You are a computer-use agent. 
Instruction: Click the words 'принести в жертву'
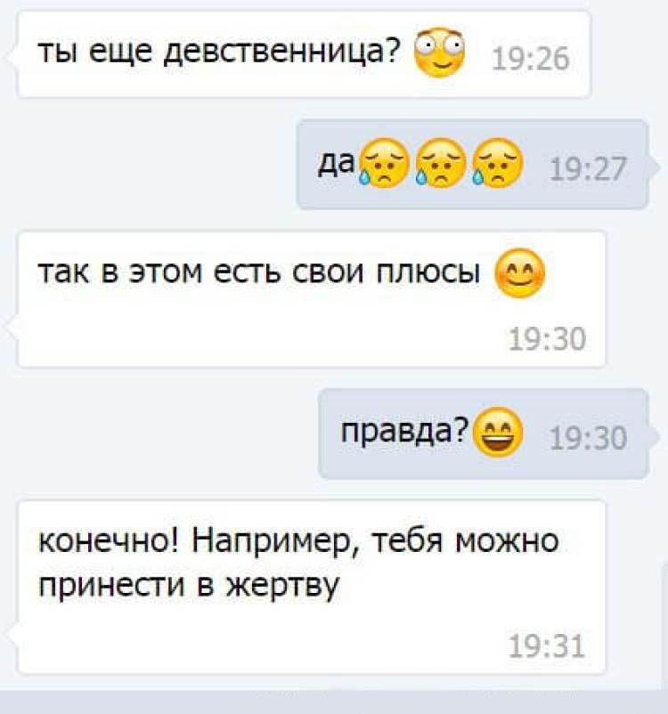pos(189,586)
